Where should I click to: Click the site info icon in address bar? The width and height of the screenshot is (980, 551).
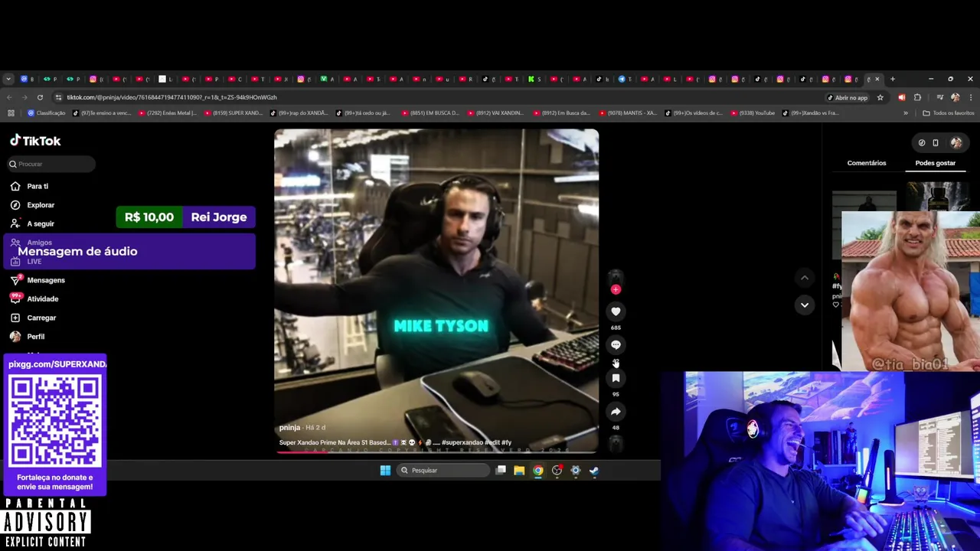tap(58, 97)
